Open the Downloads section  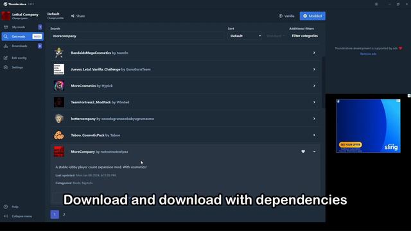click(x=22, y=46)
